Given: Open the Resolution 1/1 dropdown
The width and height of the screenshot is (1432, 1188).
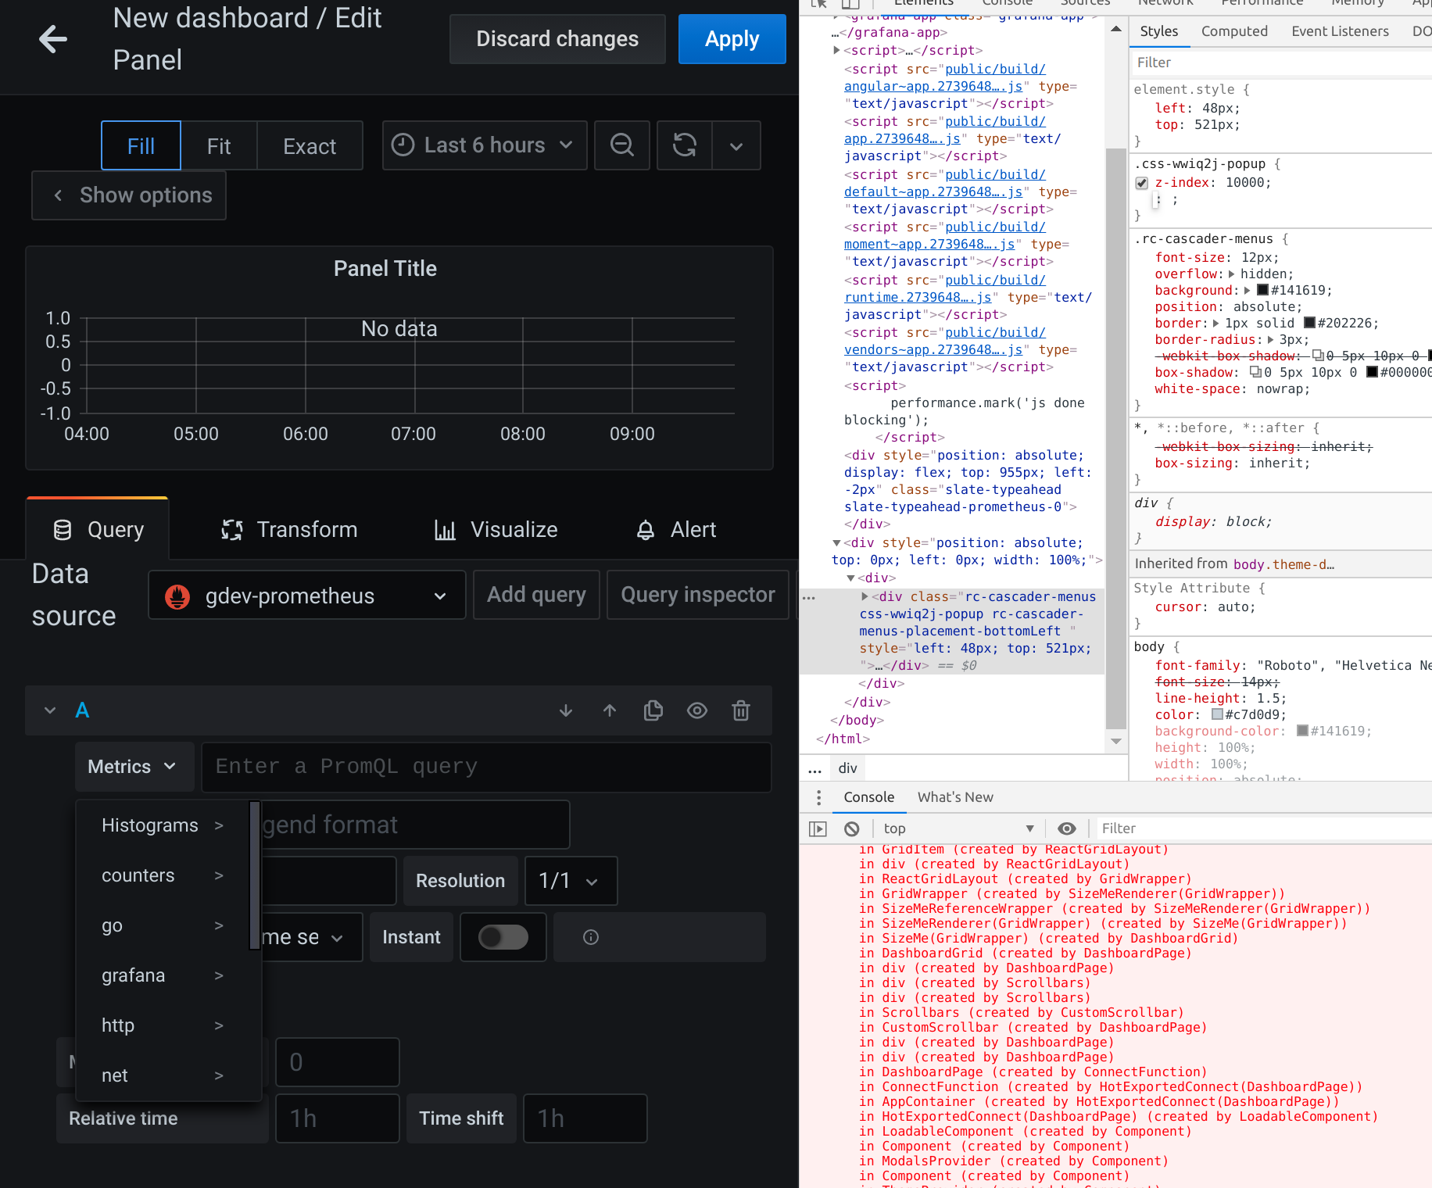Looking at the screenshot, I should pos(571,881).
